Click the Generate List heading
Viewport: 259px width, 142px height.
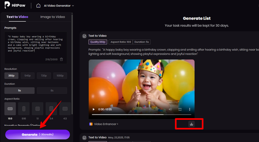[x=197, y=18]
